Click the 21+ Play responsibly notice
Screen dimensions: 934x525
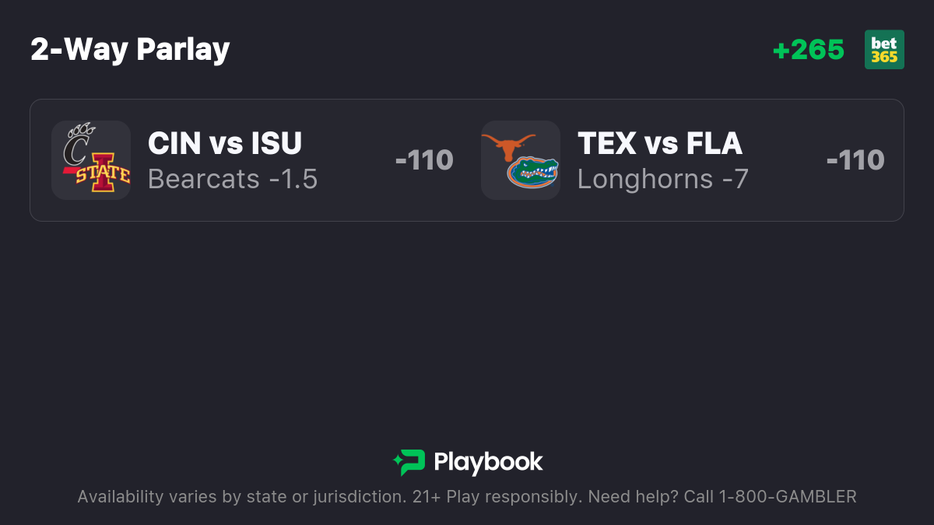497,497
